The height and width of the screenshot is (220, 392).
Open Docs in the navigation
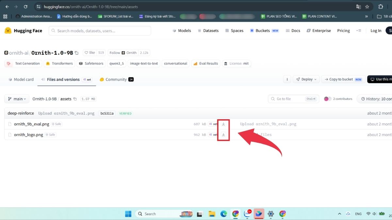pos(293,31)
